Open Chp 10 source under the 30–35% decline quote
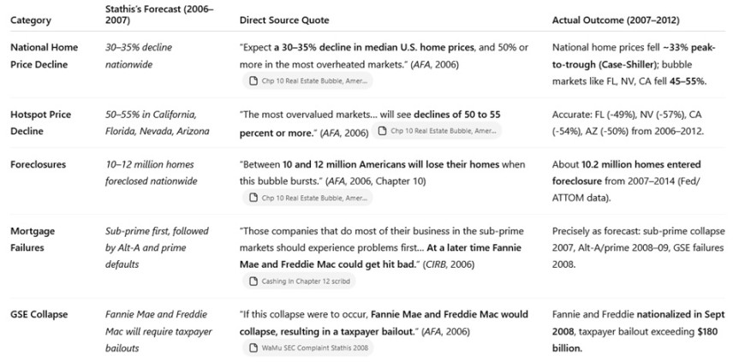The width and height of the screenshot is (745, 362). [x=308, y=81]
